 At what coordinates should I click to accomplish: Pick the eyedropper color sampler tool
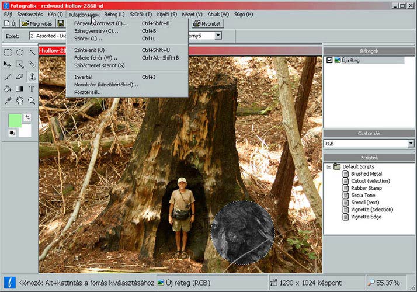point(8,101)
